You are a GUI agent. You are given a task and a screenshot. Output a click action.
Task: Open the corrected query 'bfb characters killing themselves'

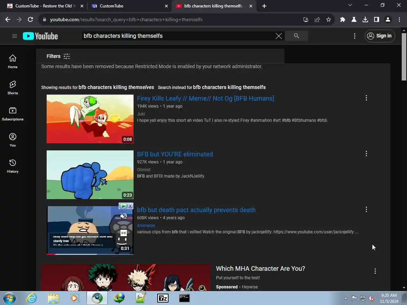point(116,88)
